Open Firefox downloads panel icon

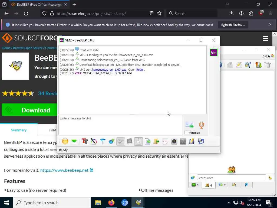click(x=231, y=14)
